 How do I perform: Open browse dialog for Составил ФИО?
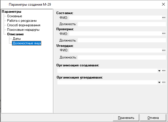[164, 18]
